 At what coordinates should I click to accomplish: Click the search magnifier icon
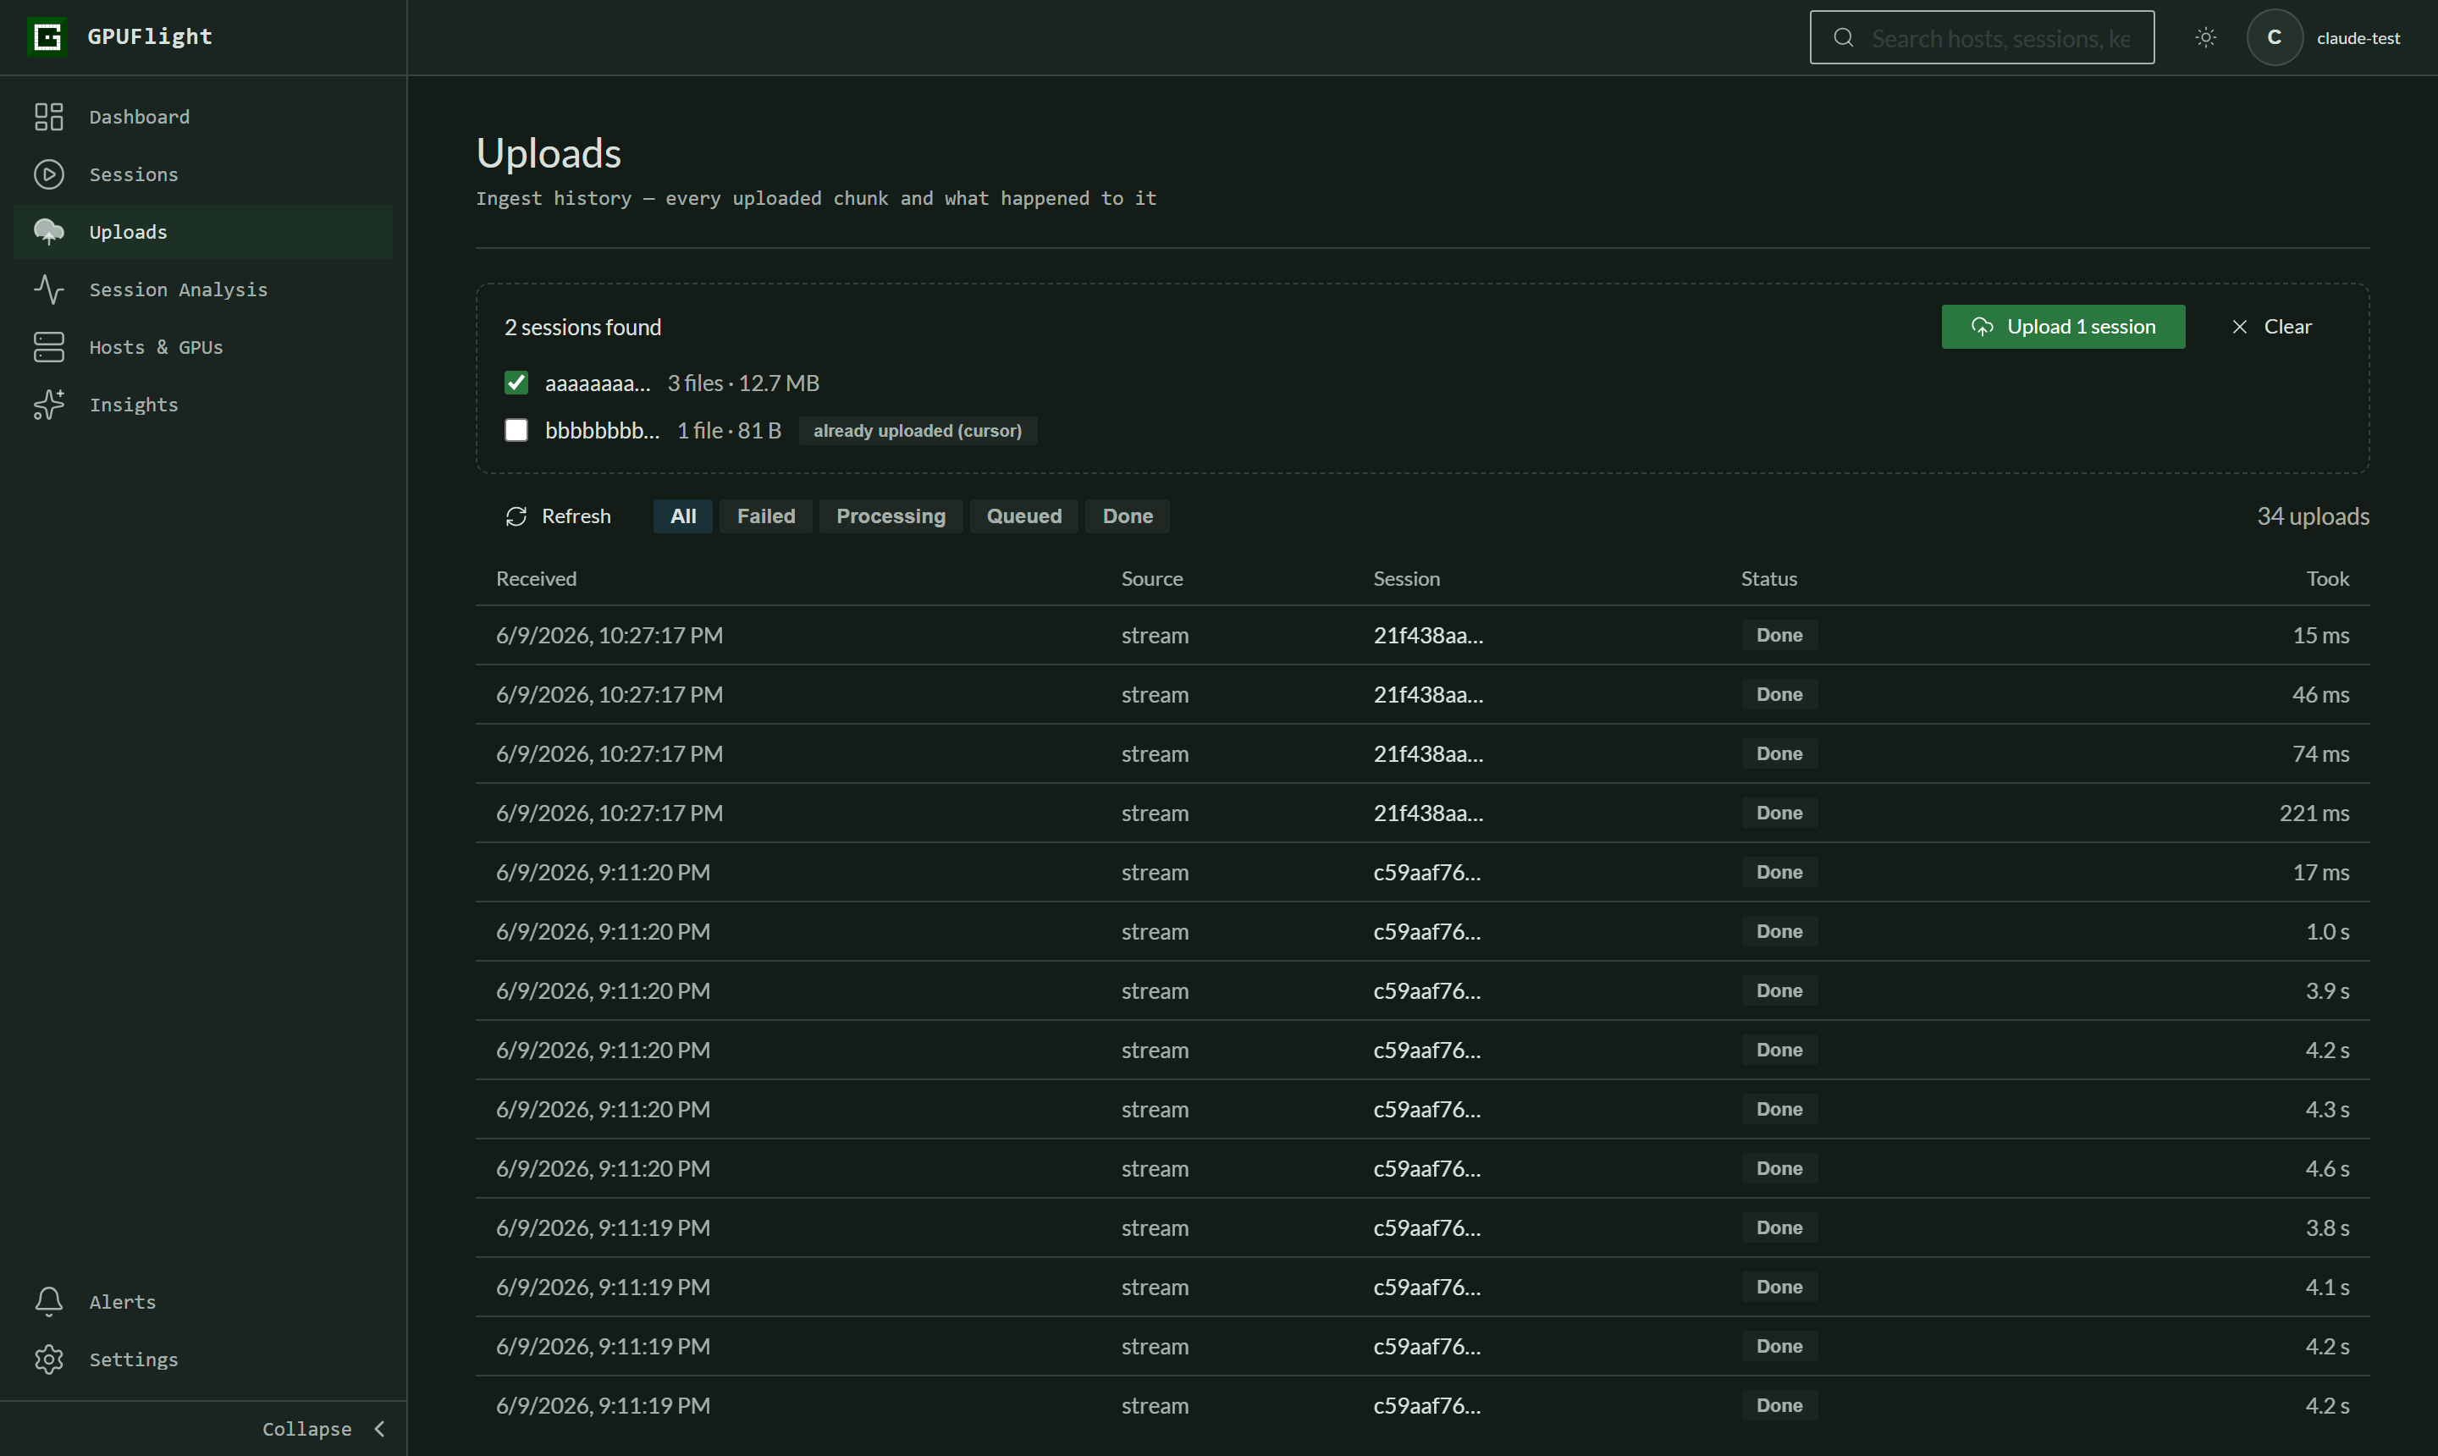click(x=1844, y=37)
